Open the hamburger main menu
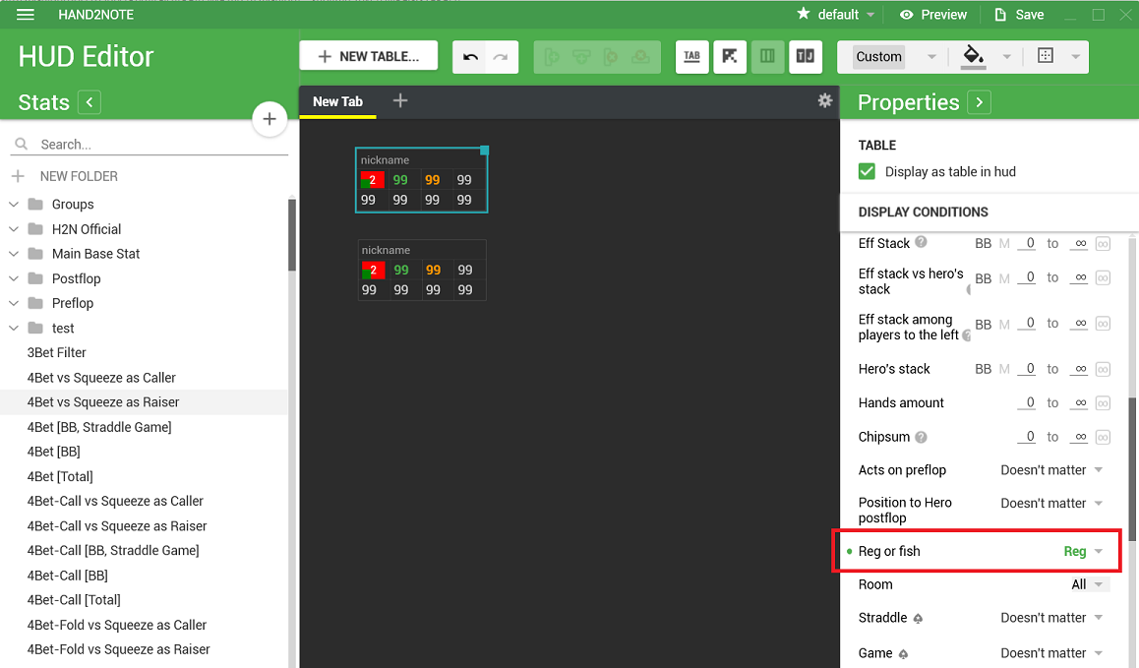The width and height of the screenshot is (1139, 668). point(26,15)
